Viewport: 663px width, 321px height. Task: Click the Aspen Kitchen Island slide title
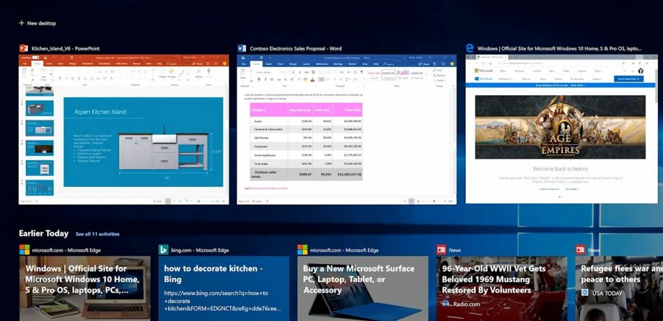coord(100,112)
